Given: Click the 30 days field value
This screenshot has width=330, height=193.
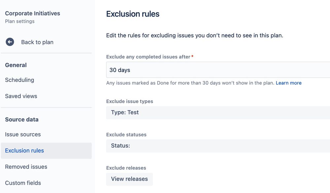Looking at the screenshot, I should (120, 70).
